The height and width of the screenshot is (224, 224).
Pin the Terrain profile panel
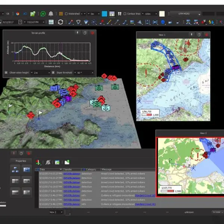[x=77, y=33]
